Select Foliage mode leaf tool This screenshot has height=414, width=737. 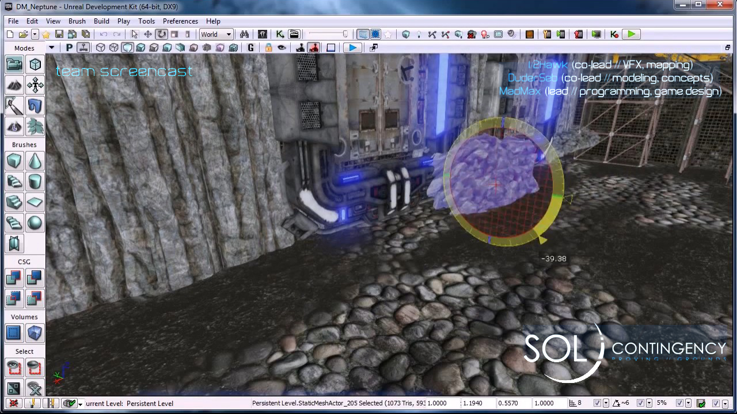[35, 126]
